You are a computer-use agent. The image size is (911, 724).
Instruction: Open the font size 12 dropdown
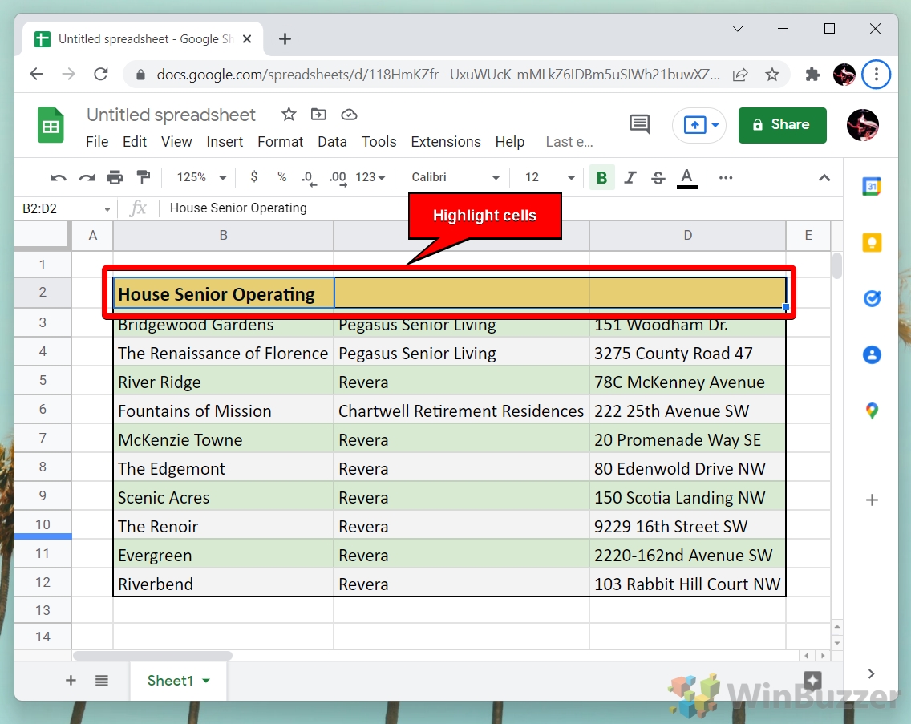[x=549, y=177]
